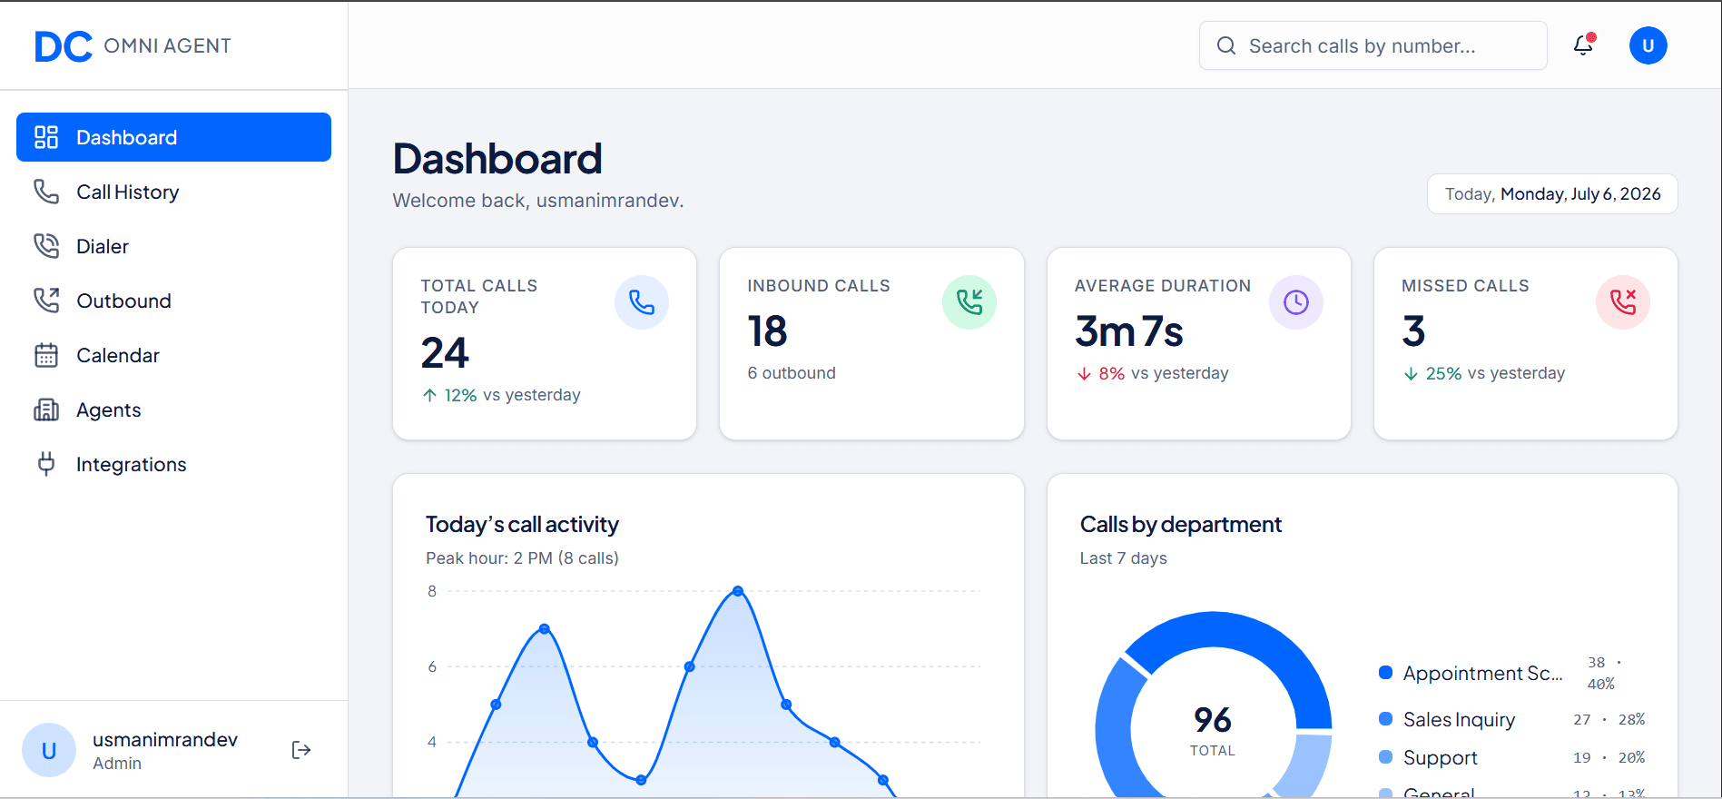
Task: Click the Calendar icon in sidebar
Action: point(46,355)
